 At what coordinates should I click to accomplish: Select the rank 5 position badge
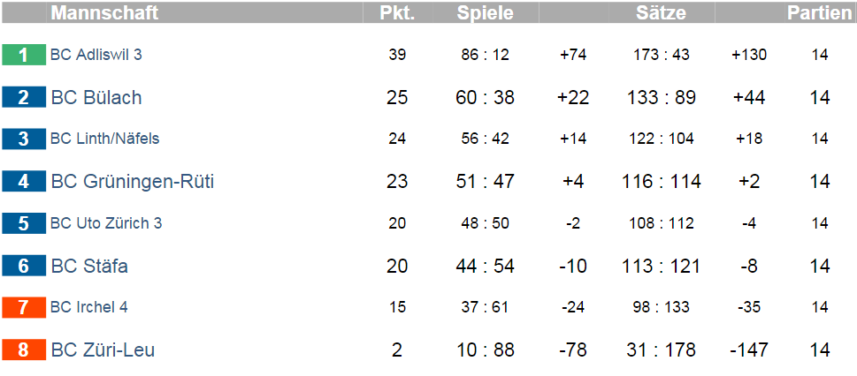24,223
